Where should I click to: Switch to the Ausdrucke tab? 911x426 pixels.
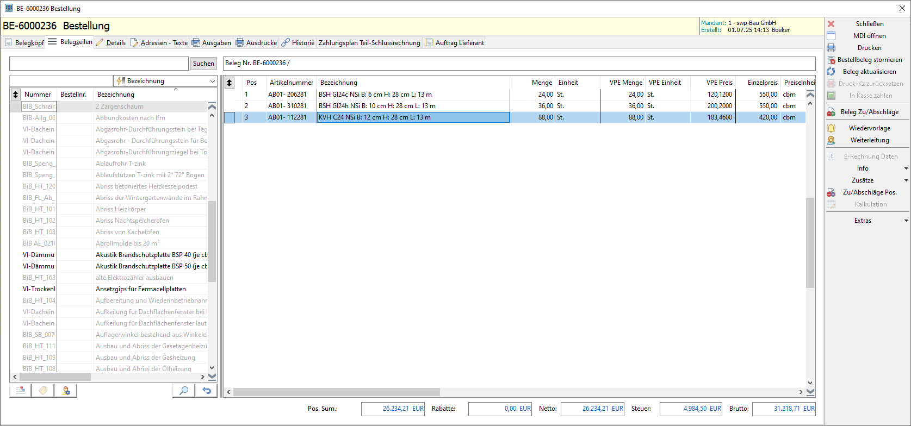pyautogui.click(x=256, y=43)
